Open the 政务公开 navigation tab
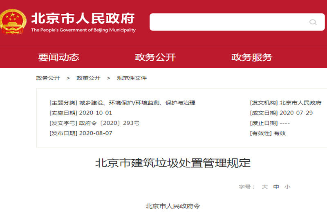Viewport: 327px width, 216px height. [x=155, y=57]
